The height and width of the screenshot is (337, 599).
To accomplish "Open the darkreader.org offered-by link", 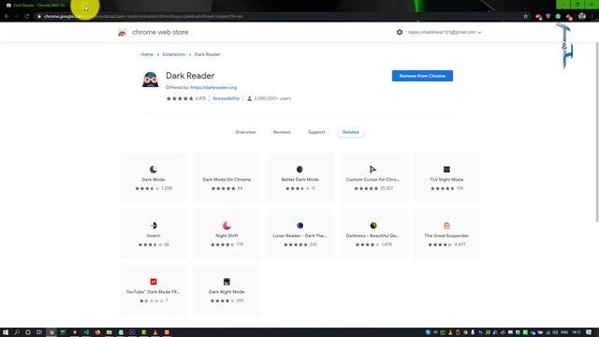I will (213, 87).
